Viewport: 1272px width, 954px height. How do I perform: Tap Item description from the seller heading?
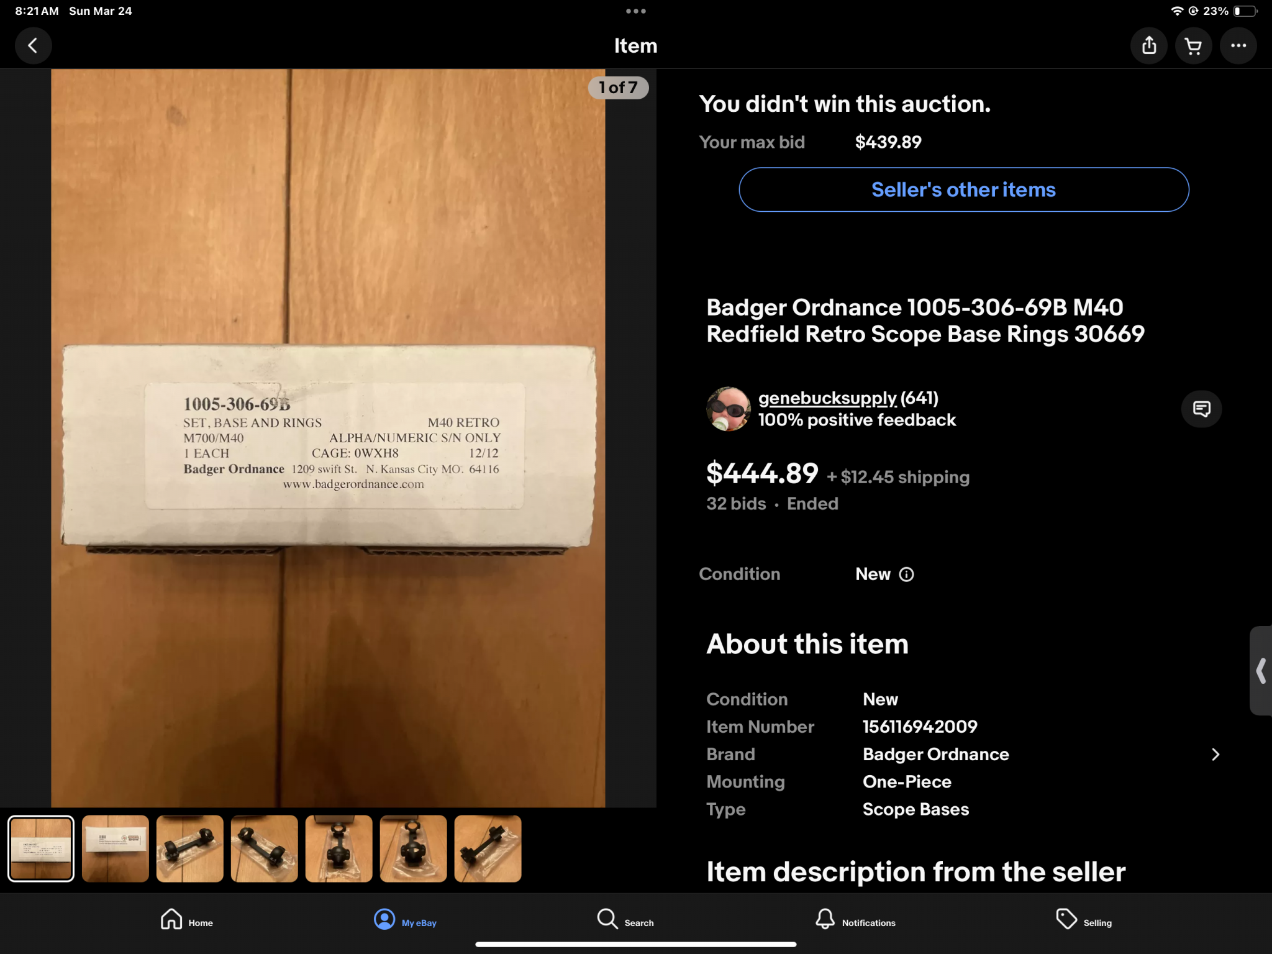pos(915,871)
